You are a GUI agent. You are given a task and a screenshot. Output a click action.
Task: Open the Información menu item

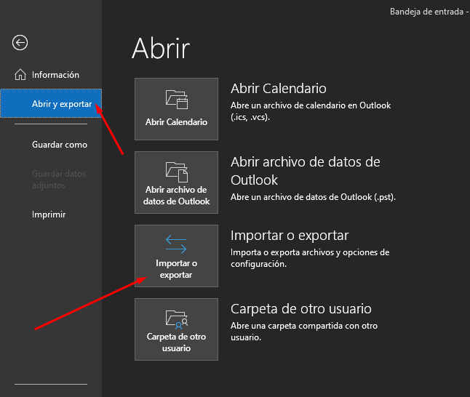click(51, 75)
